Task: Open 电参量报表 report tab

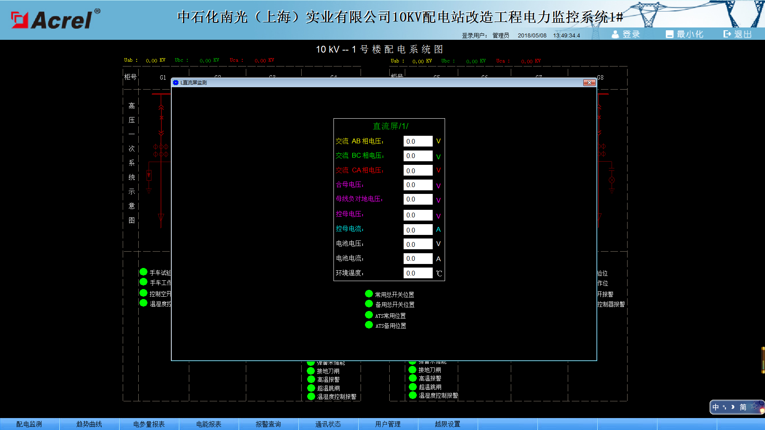Action: point(149,424)
